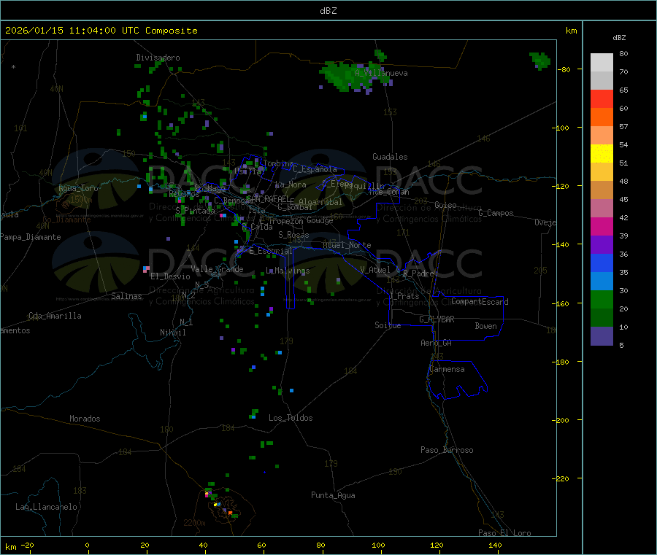Click the 'G_ALVEAR' station label
The height and width of the screenshot is (555, 657).
(x=437, y=319)
